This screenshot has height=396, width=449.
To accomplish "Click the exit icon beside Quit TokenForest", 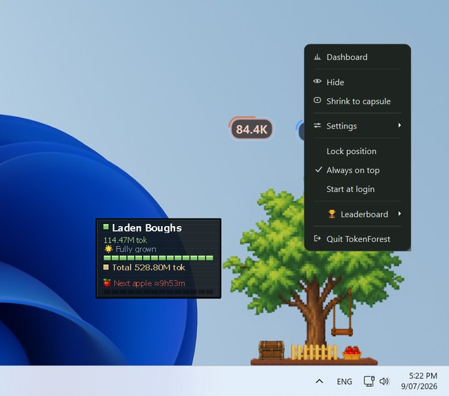I will pyautogui.click(x=317, y=238).
